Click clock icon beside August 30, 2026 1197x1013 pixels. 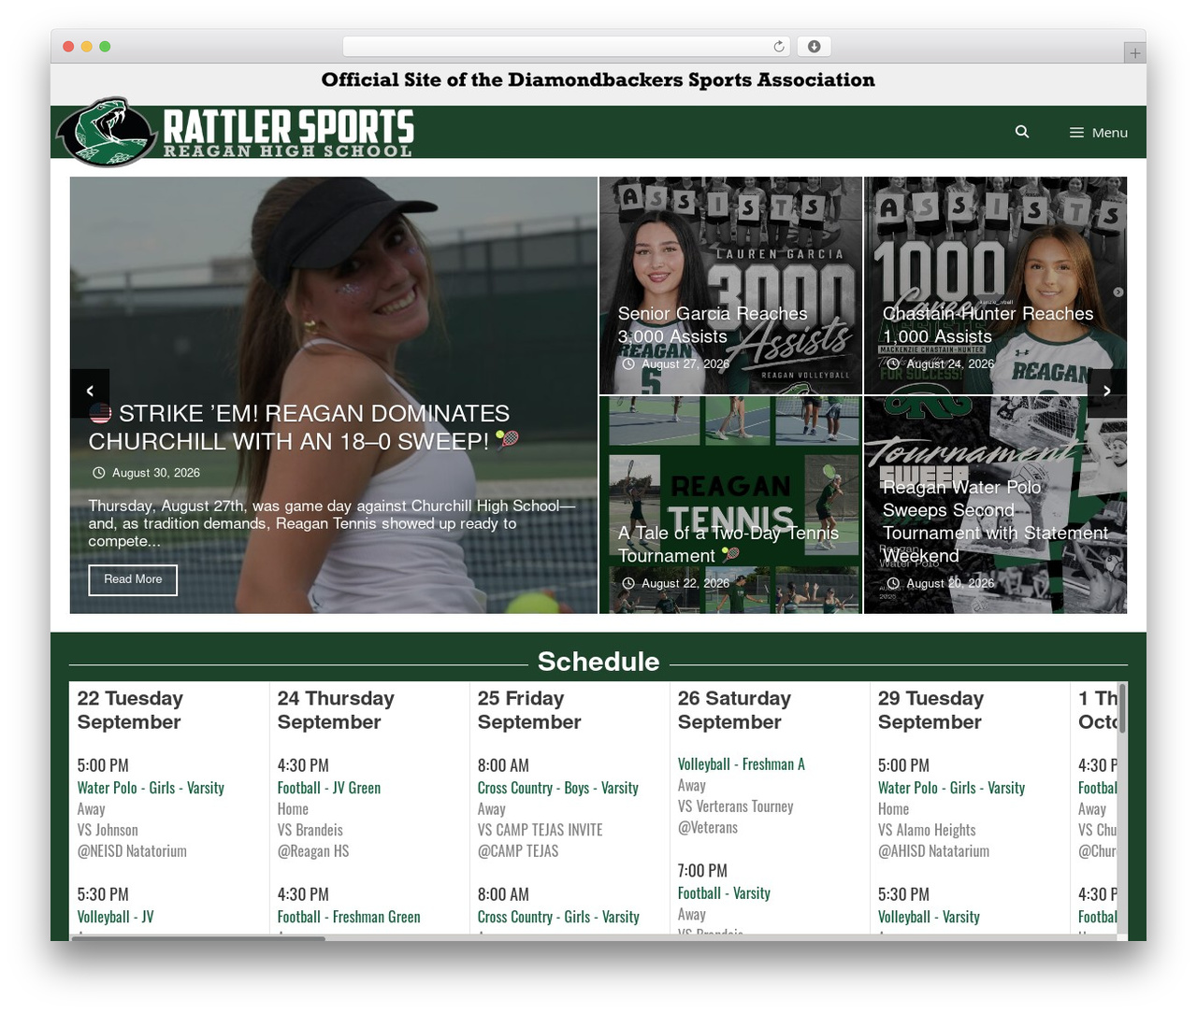tap(99, 473)
